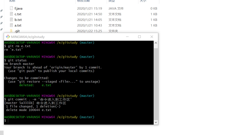Screen dimensions: 226x135
Task: Click the .git folder name
Action: (17, 31)
